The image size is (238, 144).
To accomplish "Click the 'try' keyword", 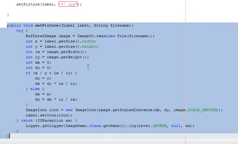I will pyautogui.click(x=20, y=31).
